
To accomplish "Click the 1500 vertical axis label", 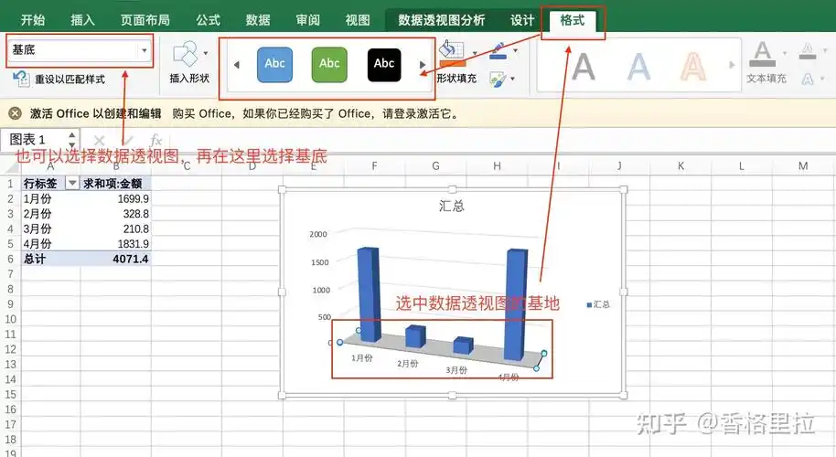I will click(320, 262).
